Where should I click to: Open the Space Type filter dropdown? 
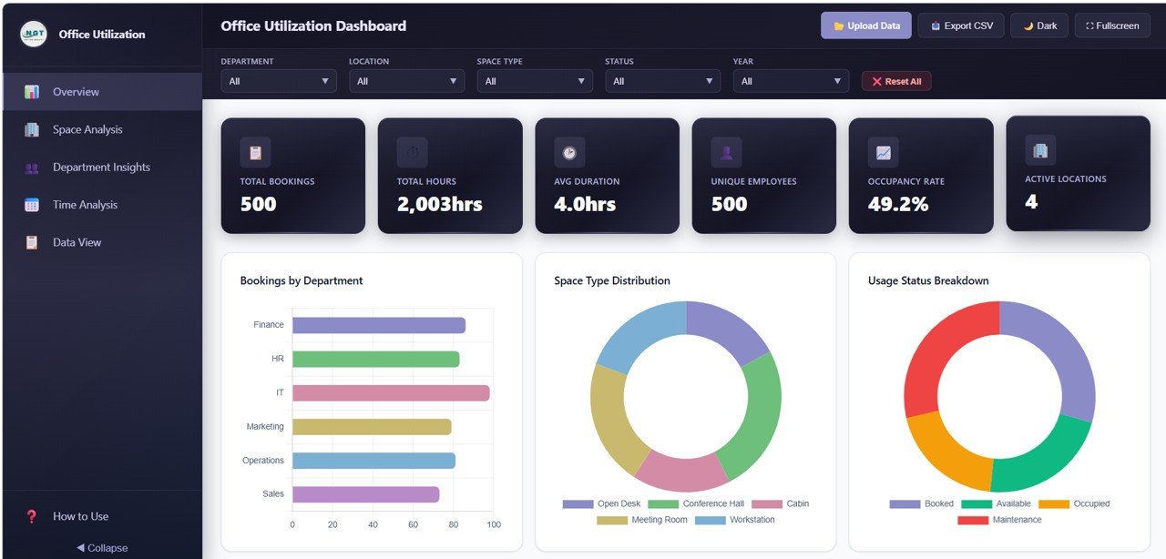534,80
